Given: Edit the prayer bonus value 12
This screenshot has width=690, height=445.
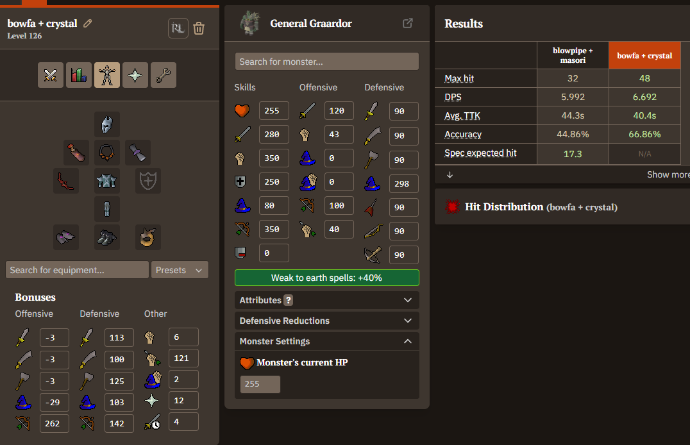Looking at the screenshot, I should click(183, 401).
